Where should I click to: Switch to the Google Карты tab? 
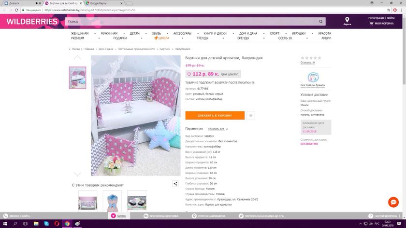tap(101, 3)
